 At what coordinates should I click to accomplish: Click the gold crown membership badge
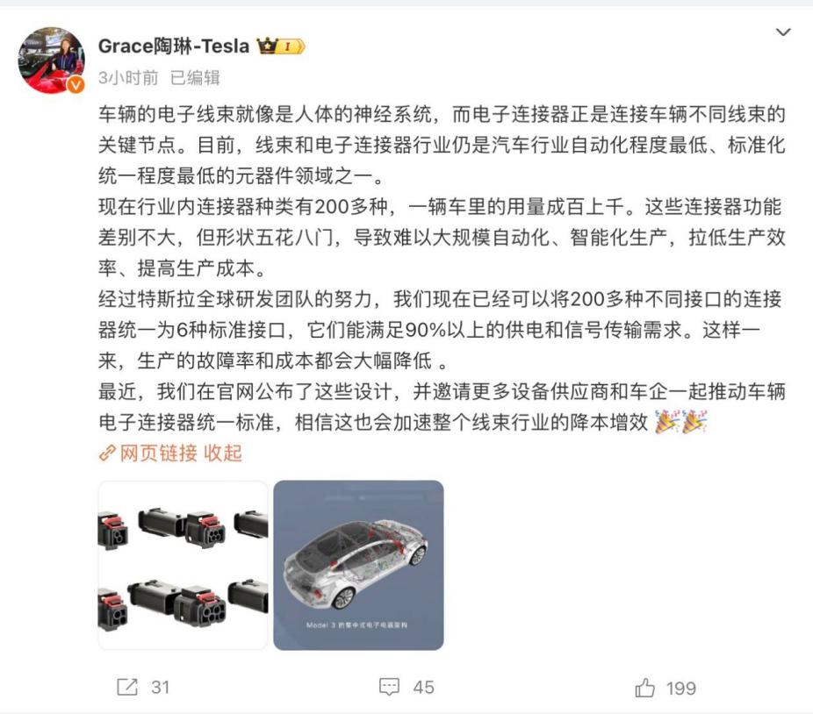point(280,46)
